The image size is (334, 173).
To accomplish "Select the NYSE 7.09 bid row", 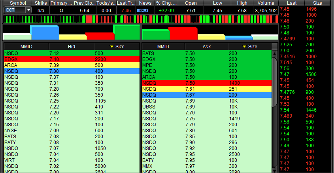I will (72, 130).
